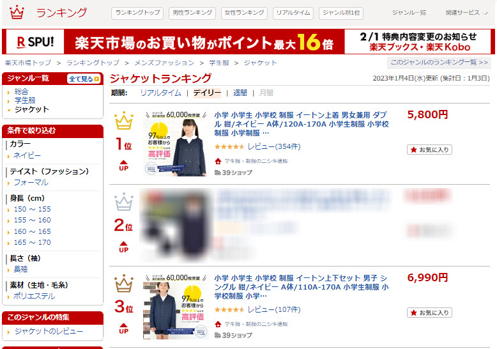Open thumbnail of the 3位 uniform set

(176, 307)
